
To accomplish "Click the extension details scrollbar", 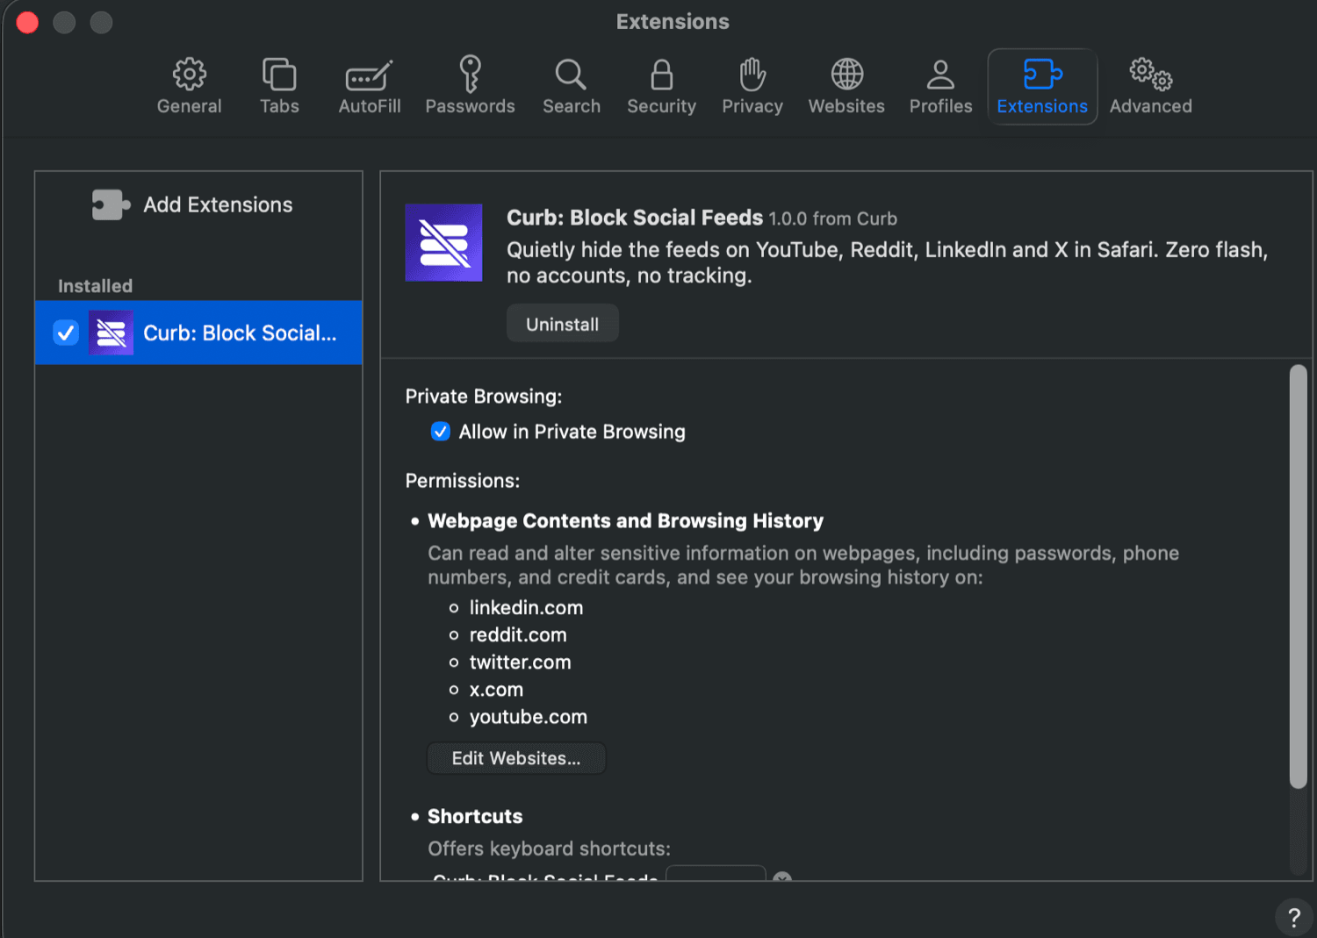I will tap(1298, 576).
